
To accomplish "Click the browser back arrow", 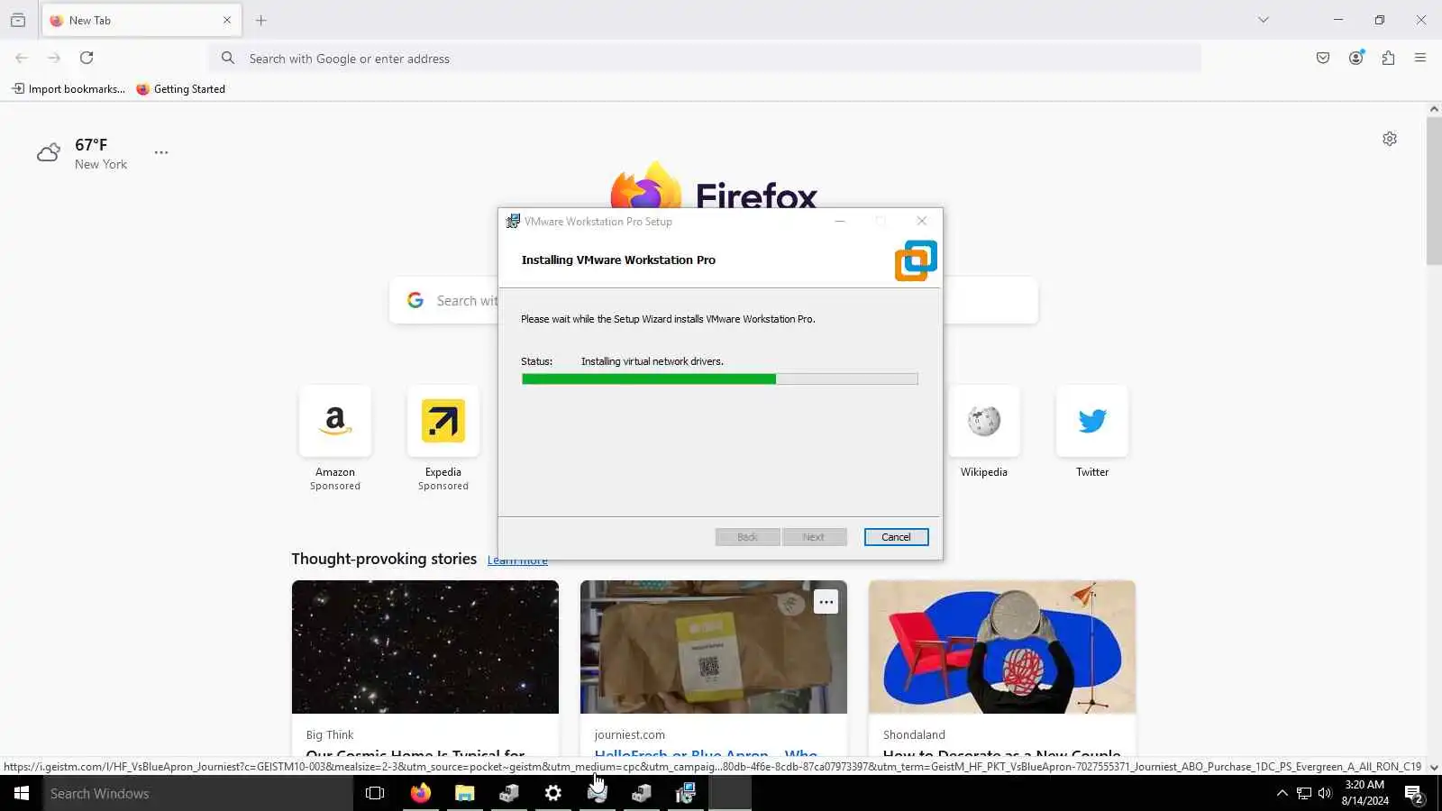I will [22, 58].
